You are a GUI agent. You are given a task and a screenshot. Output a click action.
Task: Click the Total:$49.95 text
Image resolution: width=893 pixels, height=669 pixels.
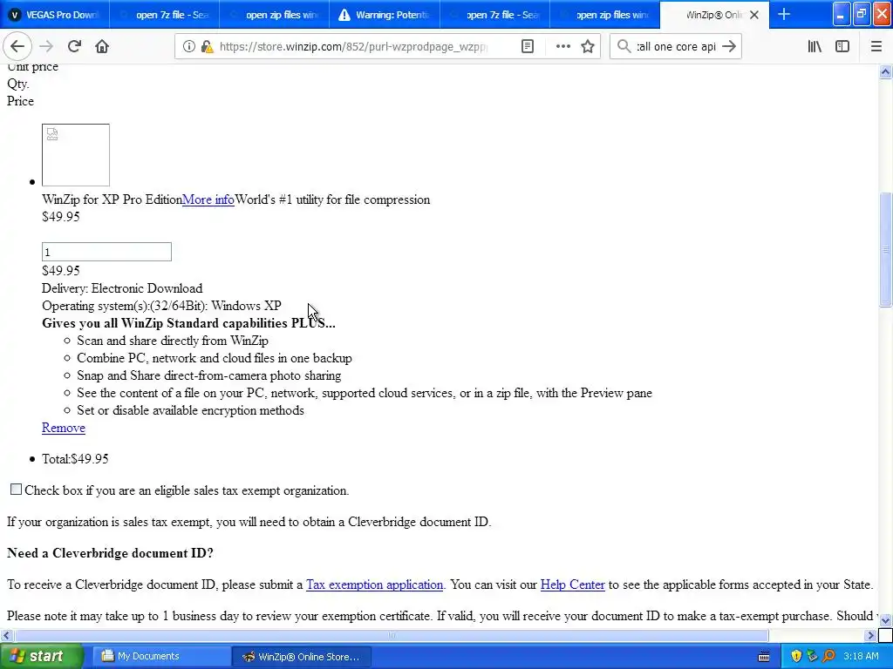[75, 459]
